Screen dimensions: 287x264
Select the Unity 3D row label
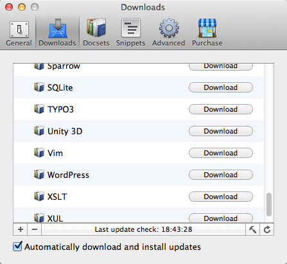click(65, 131)
